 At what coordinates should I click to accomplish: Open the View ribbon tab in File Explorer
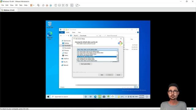pos(79,32)
